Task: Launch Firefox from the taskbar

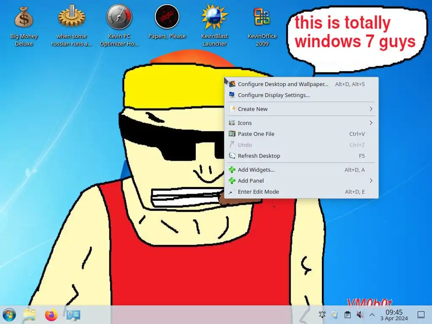Action: pyautogui.click(x=51, y=315)
